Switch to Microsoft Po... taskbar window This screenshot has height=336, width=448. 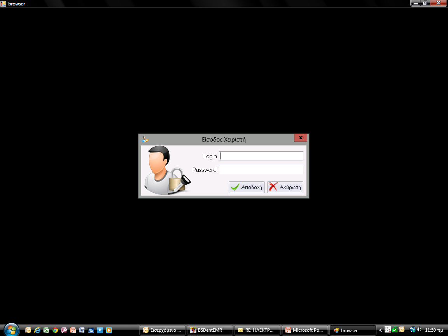[x=304, y=330]
